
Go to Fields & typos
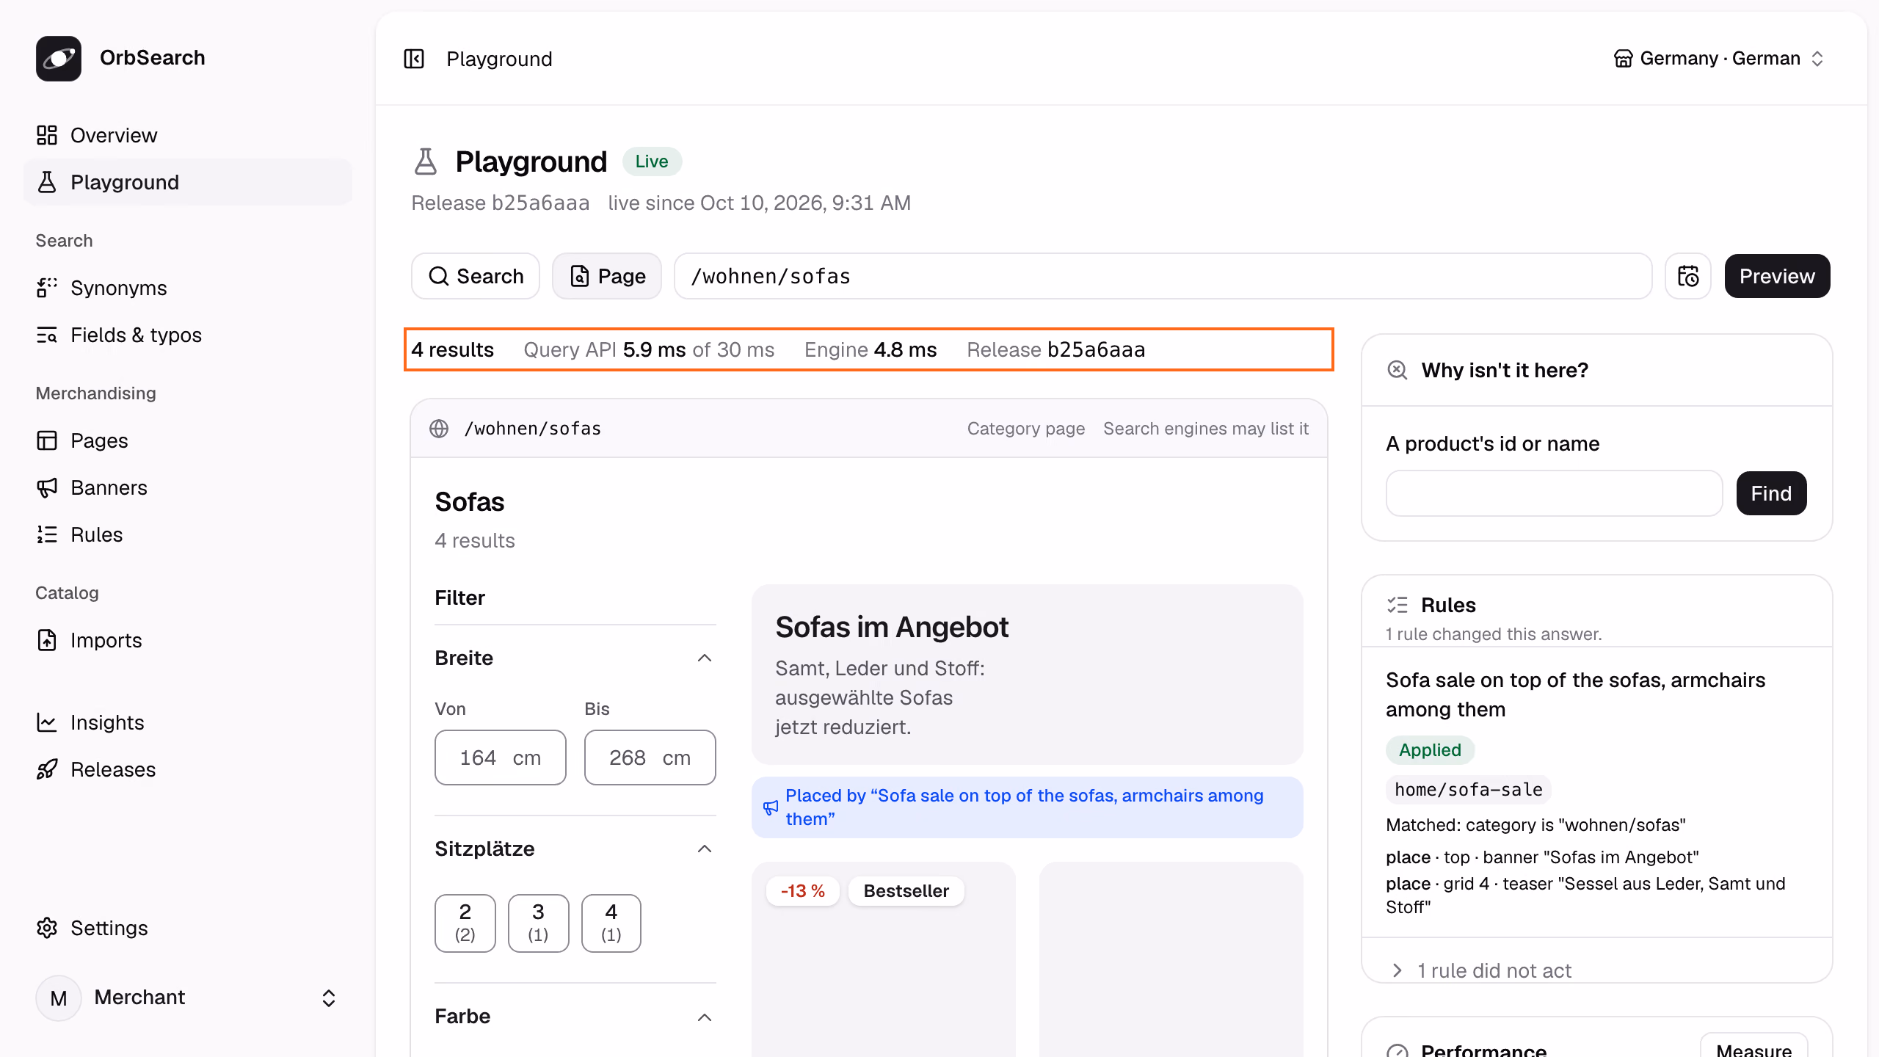tap(188, 335)
